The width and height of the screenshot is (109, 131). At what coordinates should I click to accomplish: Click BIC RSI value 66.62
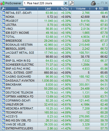(x=104, y=57)
